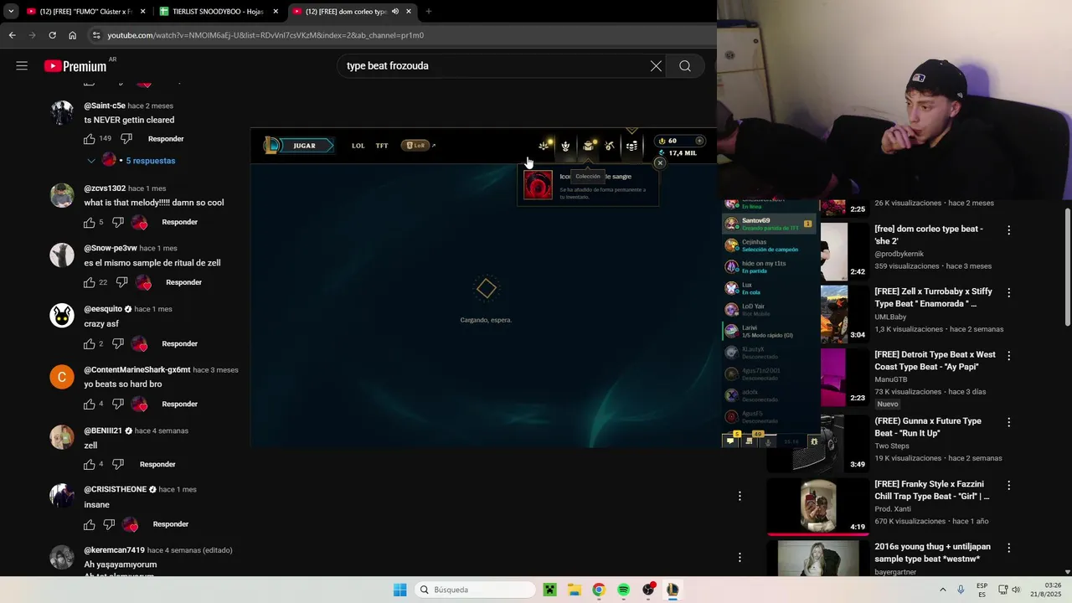Open options for 2016s young thug video
The width and height of the screenshot is (1072, 603).
click(1009, 548)
